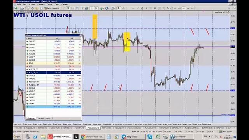Open the Вид menu

point(25,4)
